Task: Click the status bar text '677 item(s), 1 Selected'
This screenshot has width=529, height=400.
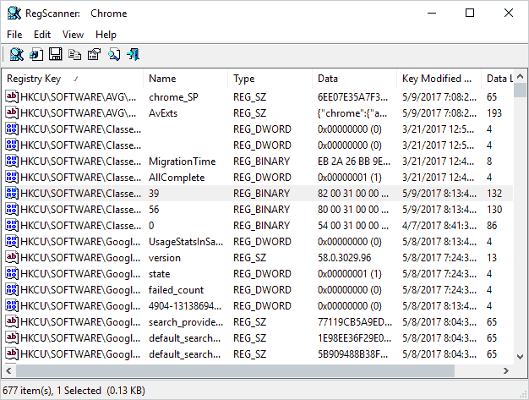Action: pos(52,391)
